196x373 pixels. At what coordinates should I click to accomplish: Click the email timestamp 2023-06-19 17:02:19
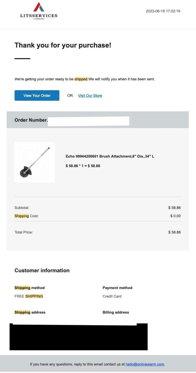(163, 11)
